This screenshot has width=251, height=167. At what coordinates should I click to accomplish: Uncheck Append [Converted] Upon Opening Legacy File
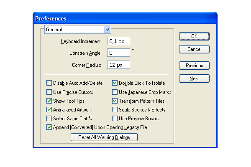tap(49, 127)
